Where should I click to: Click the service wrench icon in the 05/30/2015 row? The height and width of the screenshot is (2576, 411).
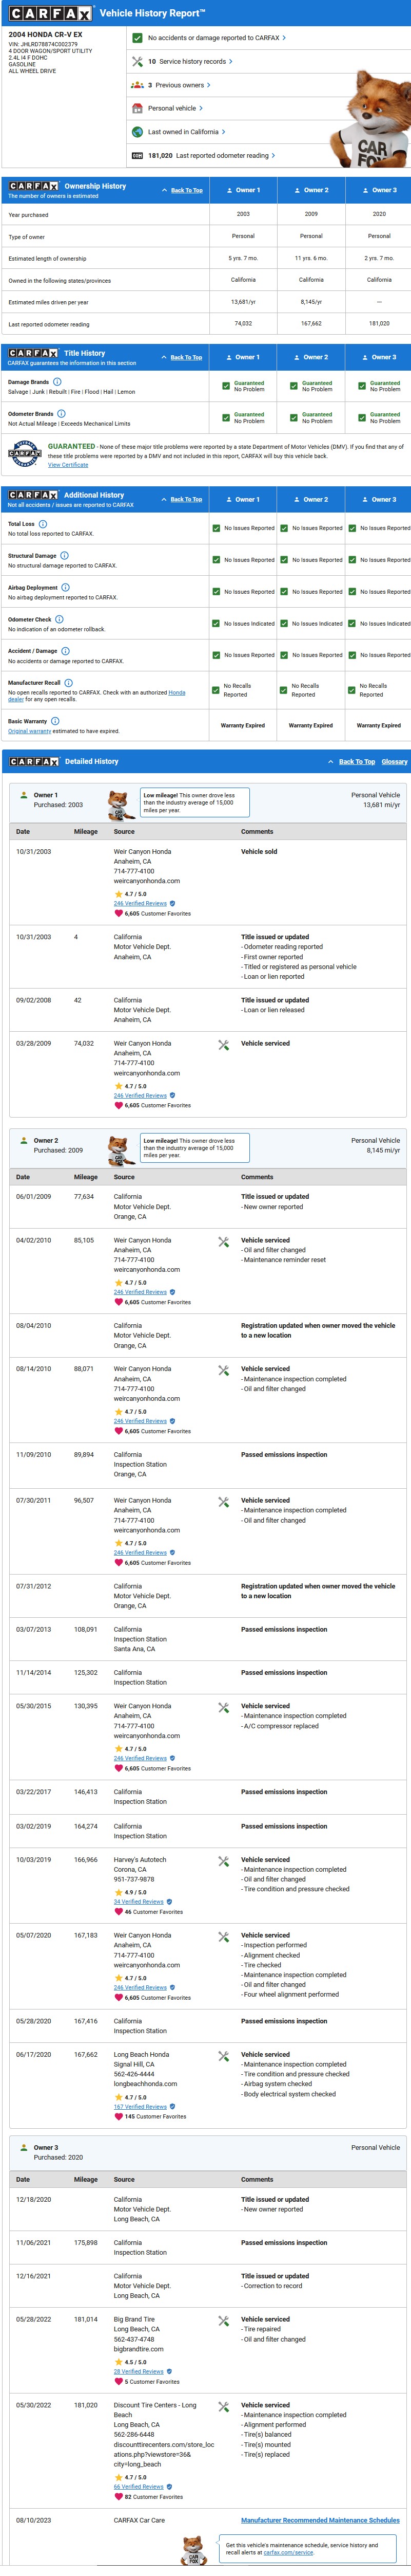pos(223,1707)
